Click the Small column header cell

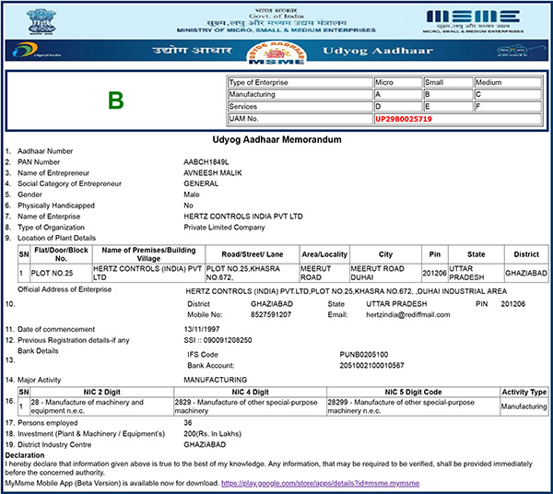click(448, 83)
